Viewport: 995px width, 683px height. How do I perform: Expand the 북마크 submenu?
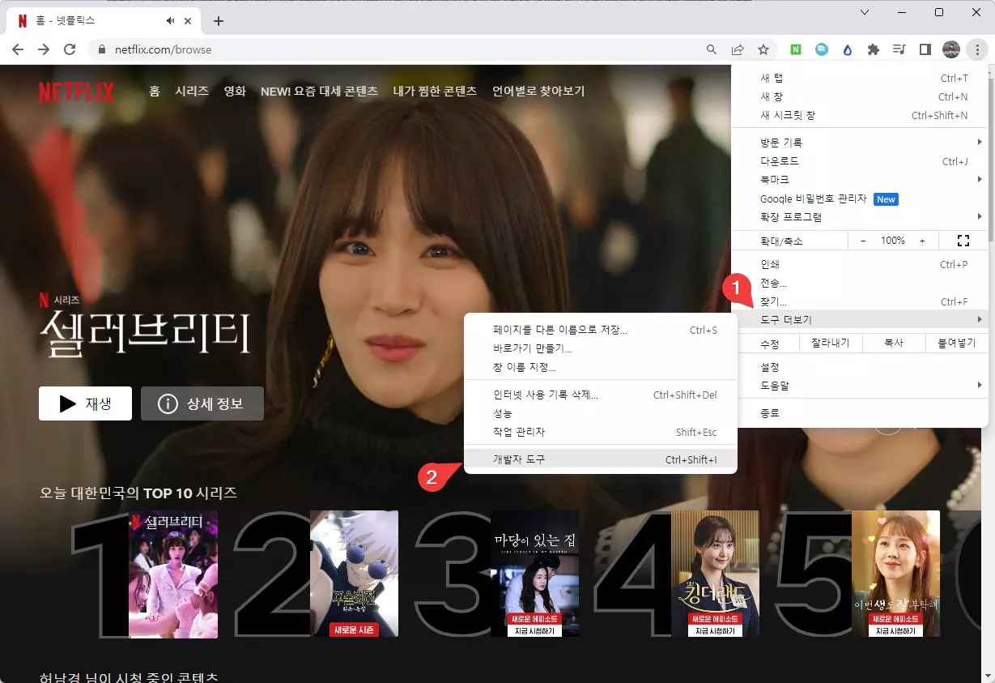click(860, 179)
